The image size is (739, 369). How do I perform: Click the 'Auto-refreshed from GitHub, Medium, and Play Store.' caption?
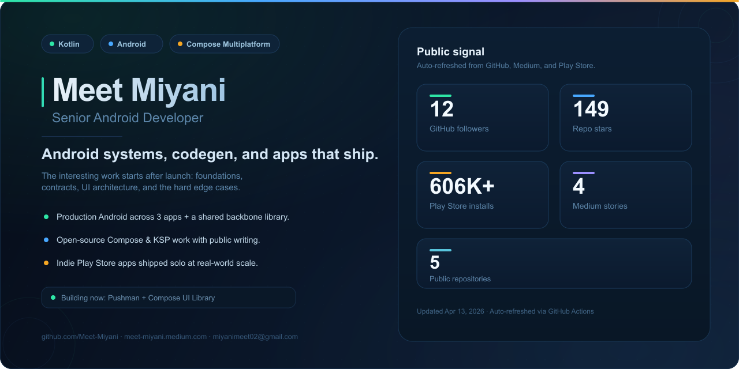506,66
